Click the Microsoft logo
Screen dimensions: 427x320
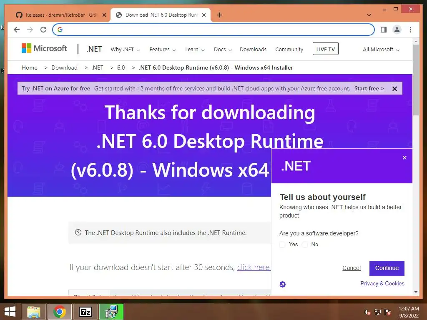pos(44,48)
